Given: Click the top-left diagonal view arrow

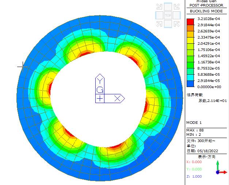Looking at the screenshot, I should click(x=159, y=7).
